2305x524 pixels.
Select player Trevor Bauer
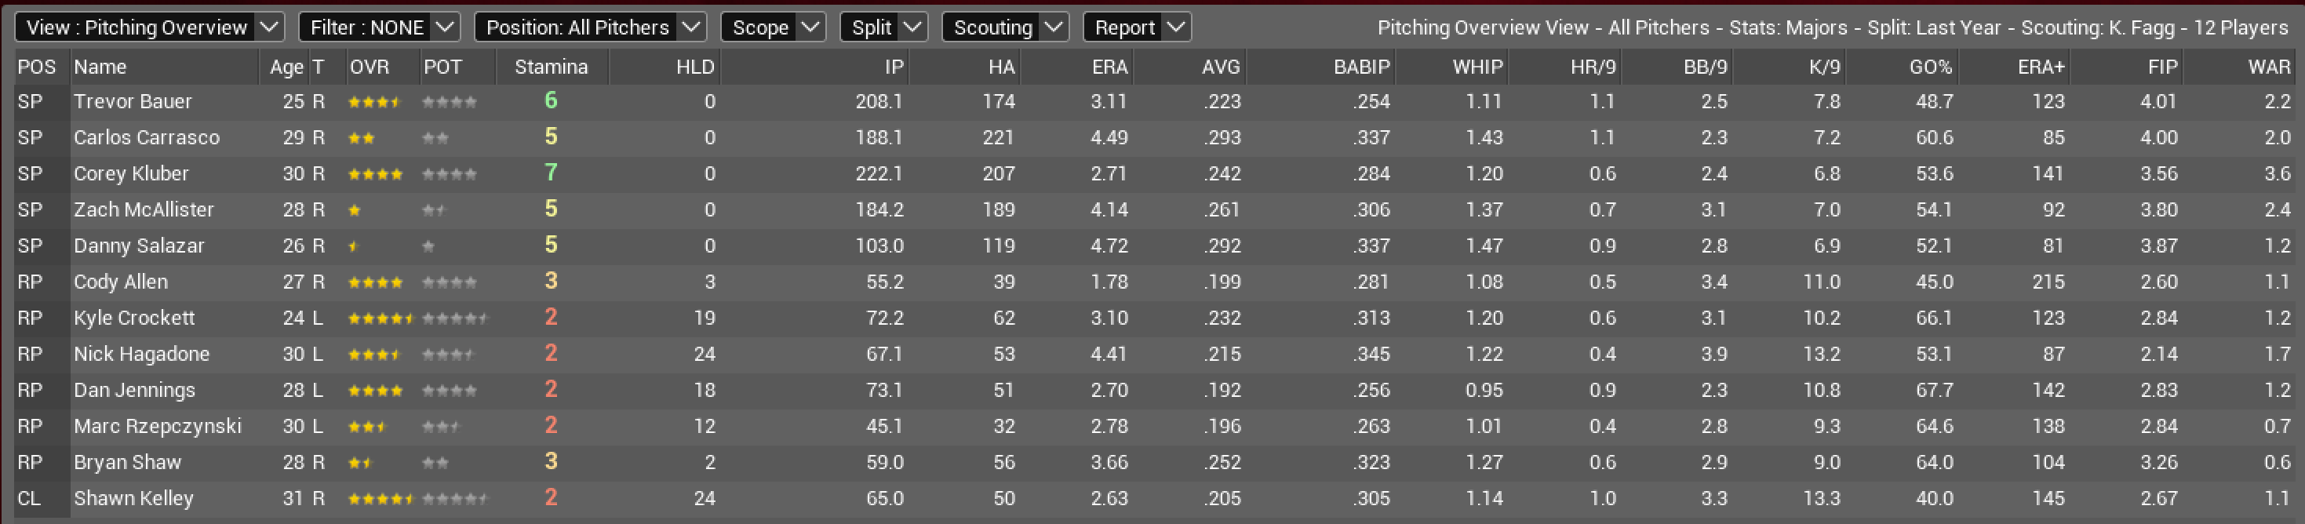click(133, 102)
